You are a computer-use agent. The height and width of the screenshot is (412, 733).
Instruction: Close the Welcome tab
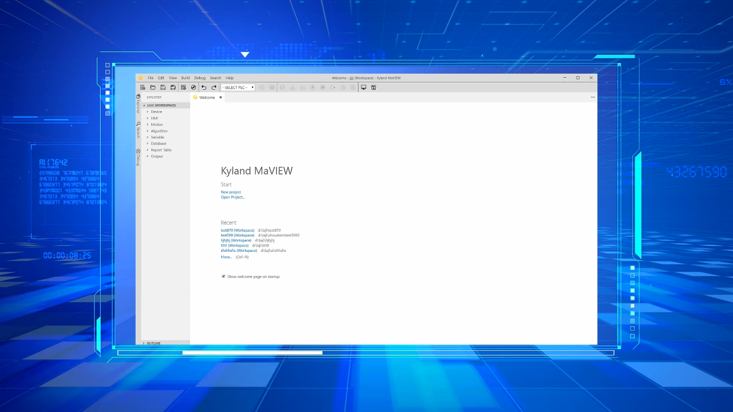[x=220, y=97]
